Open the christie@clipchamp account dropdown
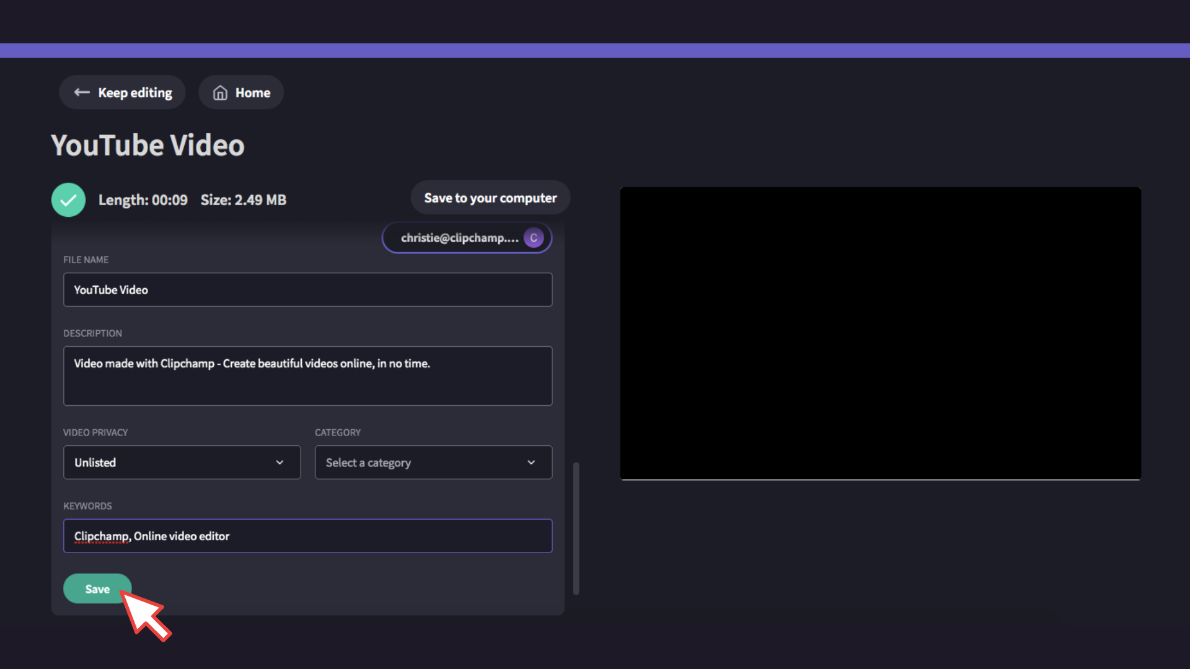The image size is (1190, 669). coord(467,238)
